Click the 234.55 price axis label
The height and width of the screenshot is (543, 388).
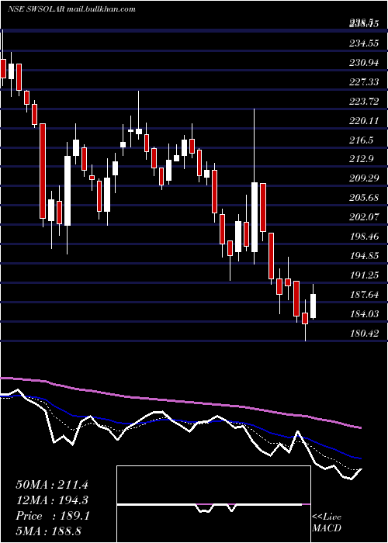[364, 43]
